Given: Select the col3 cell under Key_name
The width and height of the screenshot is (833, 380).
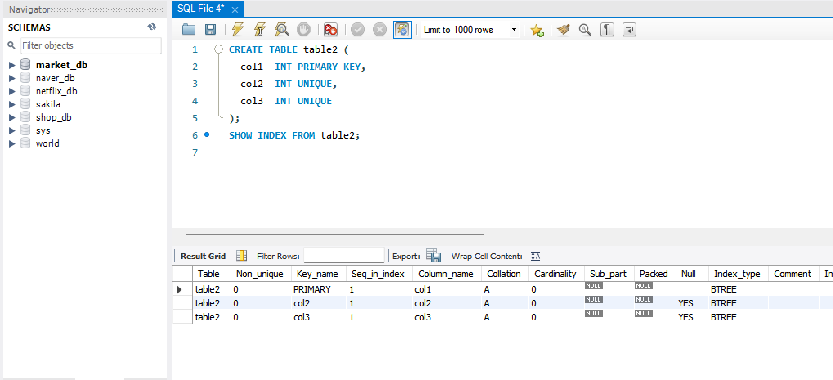Looking at the screenshot, I should tap(318, 317).
